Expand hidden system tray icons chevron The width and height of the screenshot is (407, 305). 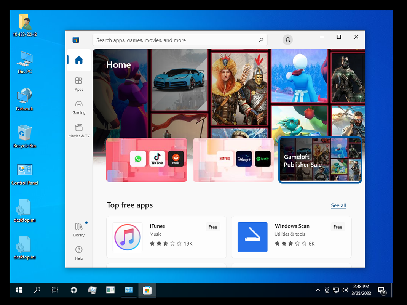(x=318, y=290)
